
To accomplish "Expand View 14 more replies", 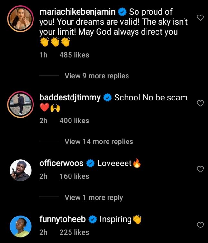I will click(x=99, y=142).
